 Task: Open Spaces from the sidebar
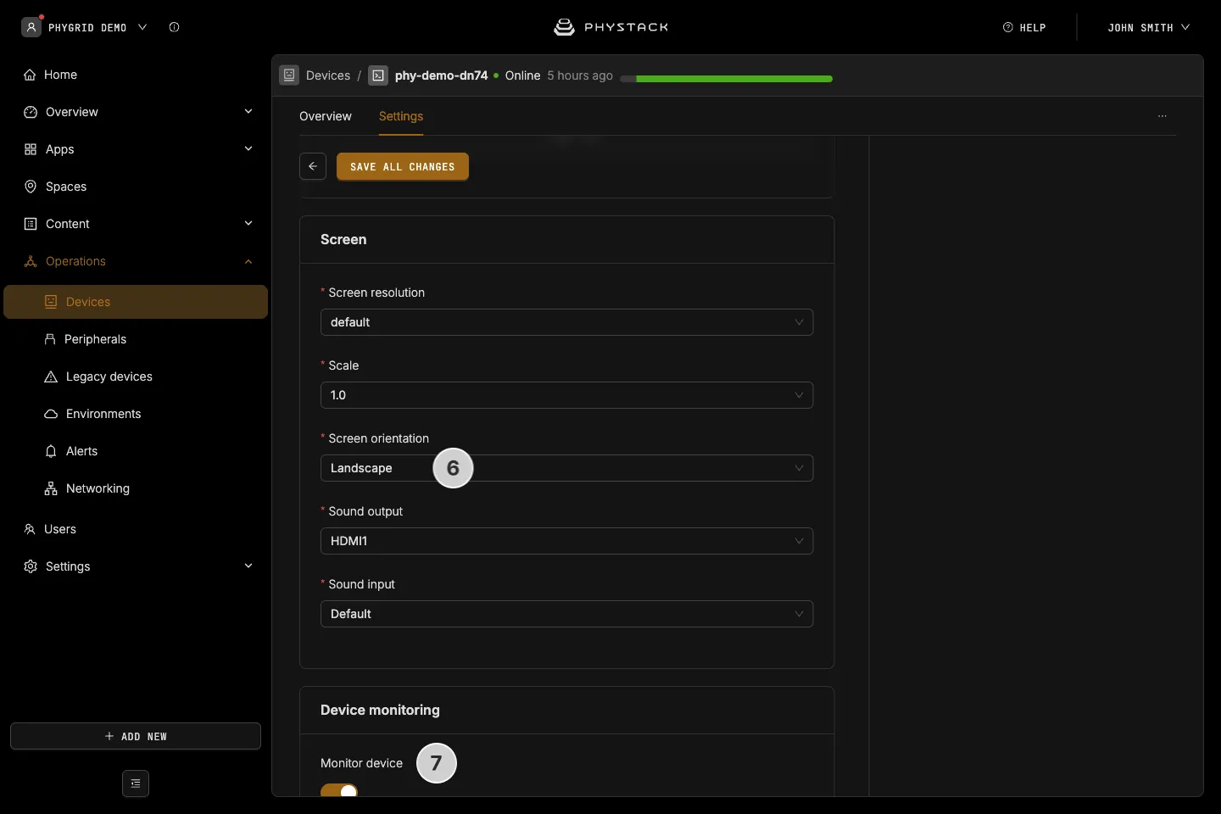point(66,187)
